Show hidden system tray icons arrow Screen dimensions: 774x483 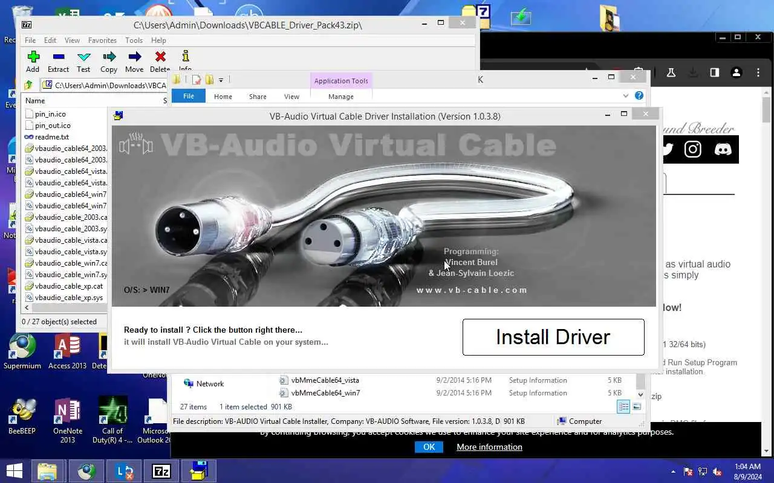point(674,472)
